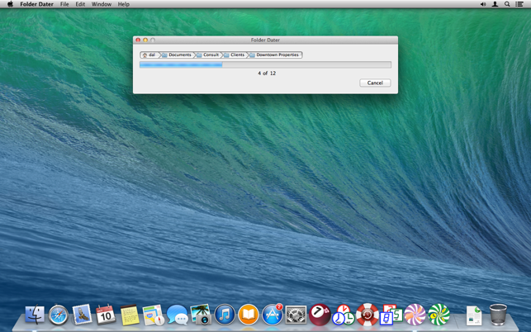The height and width of the screenshot is (332, 531).
Task: Click the '4 of 12' progress text
Action: [267, 74]
